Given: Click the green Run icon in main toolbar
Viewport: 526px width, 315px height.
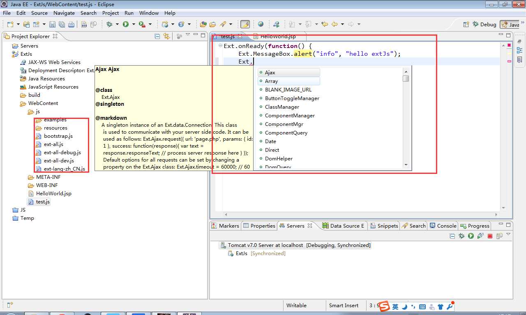Looking at the screenshot, I should (126, 24).
